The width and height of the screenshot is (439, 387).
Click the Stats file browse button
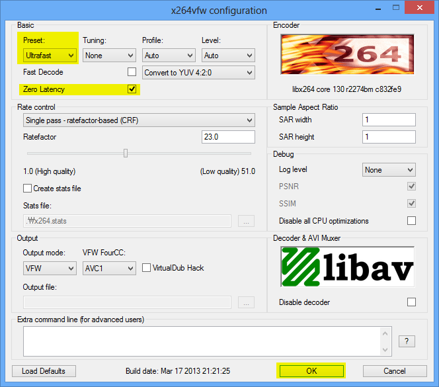click(x=246, y=221)
